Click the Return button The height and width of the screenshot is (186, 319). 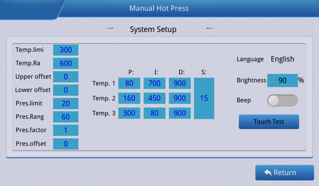[285, 172]
